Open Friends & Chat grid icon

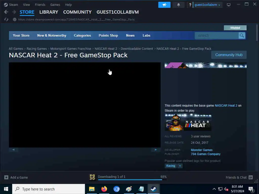point(251,177)
